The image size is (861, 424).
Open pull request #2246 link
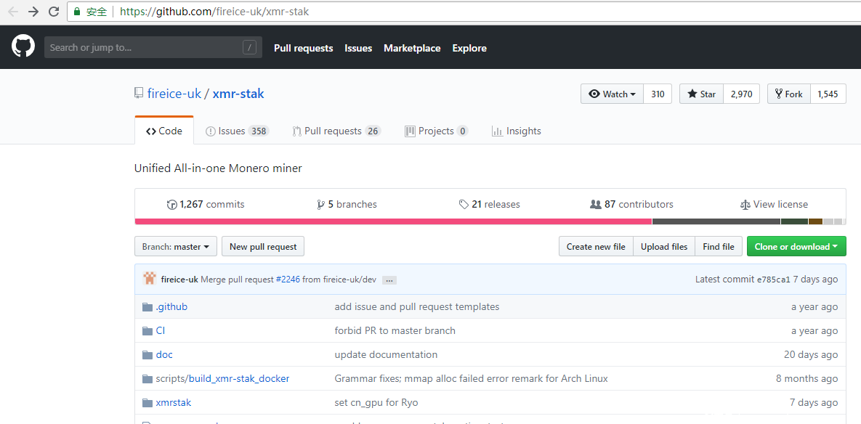coord(288,280)
